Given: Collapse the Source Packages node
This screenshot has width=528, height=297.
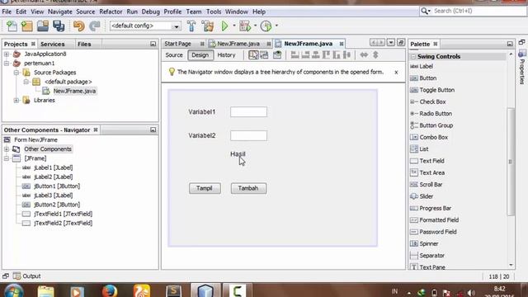Looking at the screenshot, I should [x=16, y=73].
